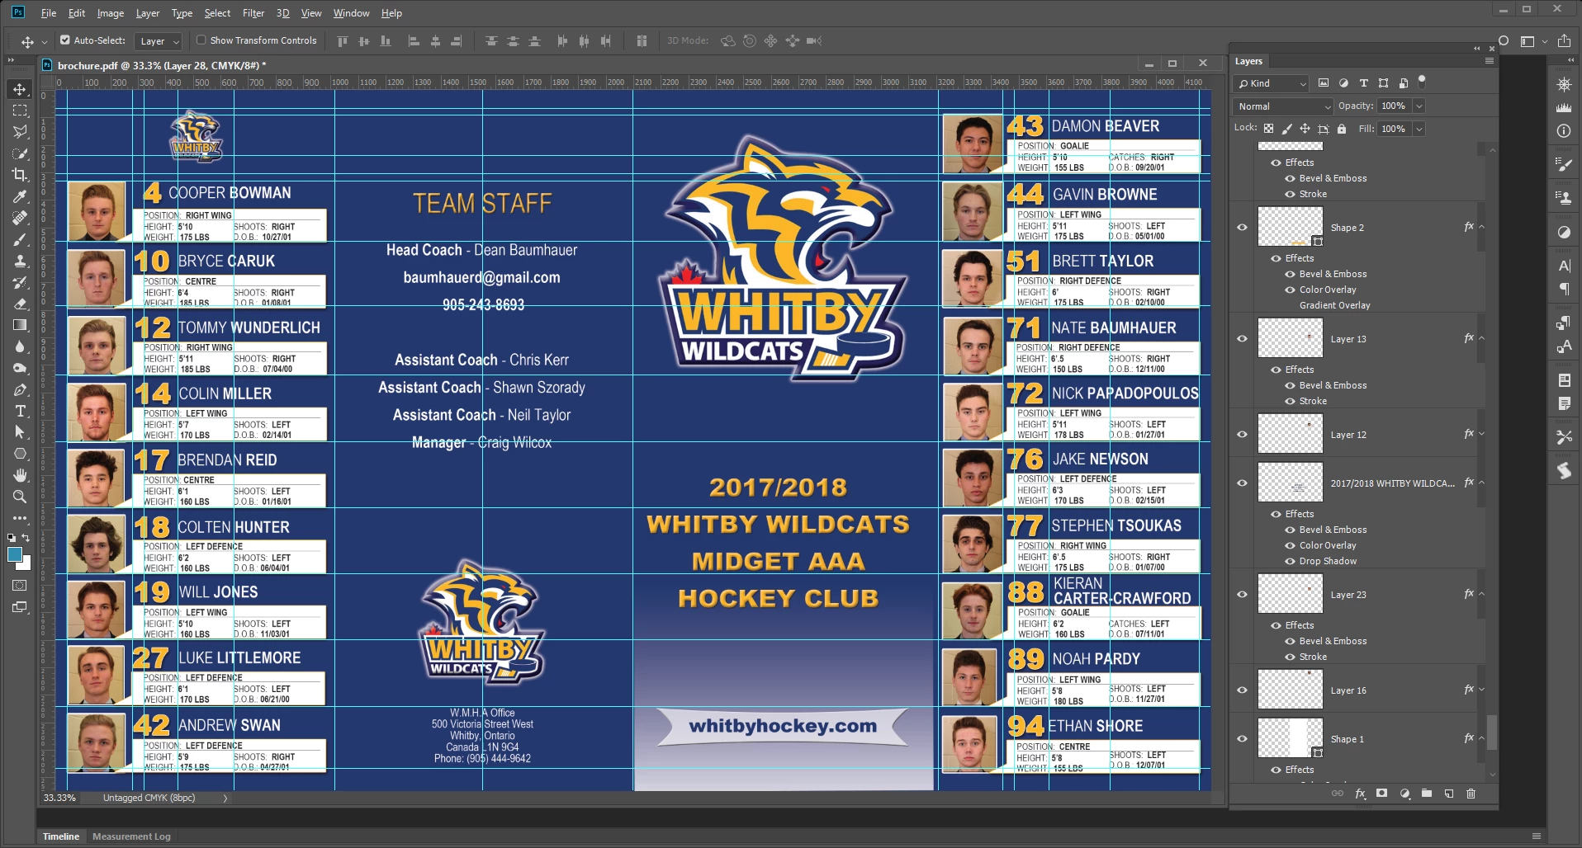Toggle the Auto-Select checkbox
The height and width of the screenshot is (848, 1582).
tap(64, 40)
